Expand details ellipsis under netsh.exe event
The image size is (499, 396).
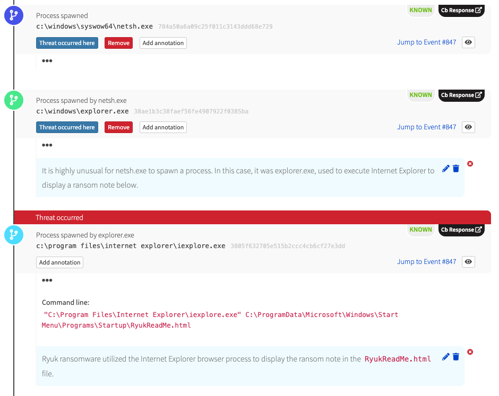tap(47, 61)
